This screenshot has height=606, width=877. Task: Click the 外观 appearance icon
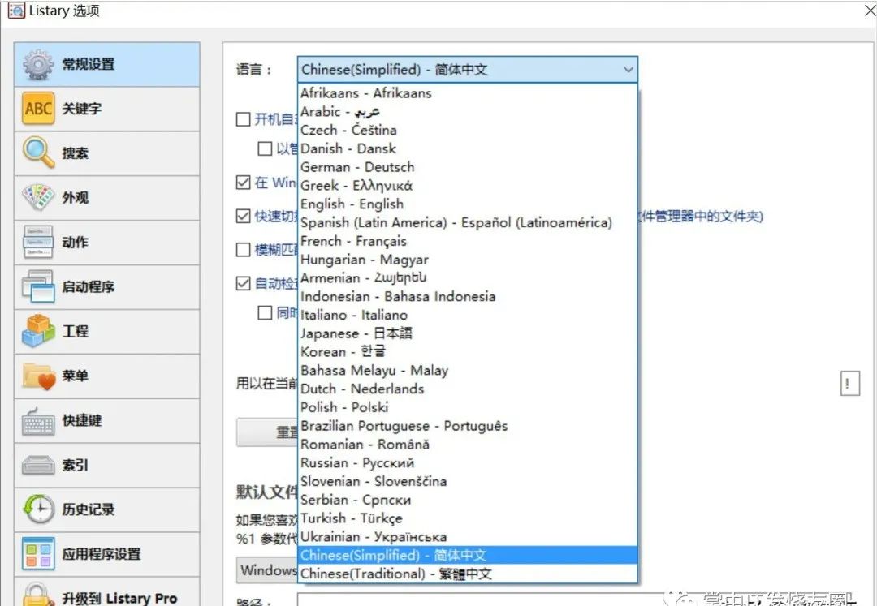pyautogui.click(x=37, y=197)
